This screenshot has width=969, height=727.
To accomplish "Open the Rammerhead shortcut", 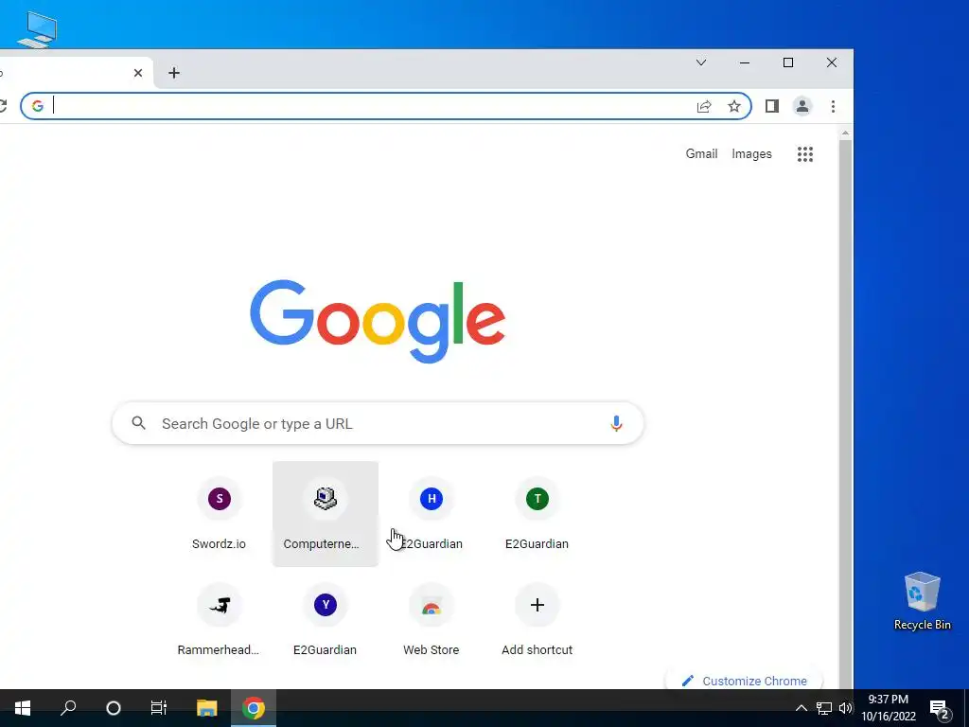I will (x=219, y=620).
